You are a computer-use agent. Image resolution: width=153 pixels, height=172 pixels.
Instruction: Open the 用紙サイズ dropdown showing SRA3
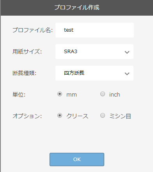94,52
